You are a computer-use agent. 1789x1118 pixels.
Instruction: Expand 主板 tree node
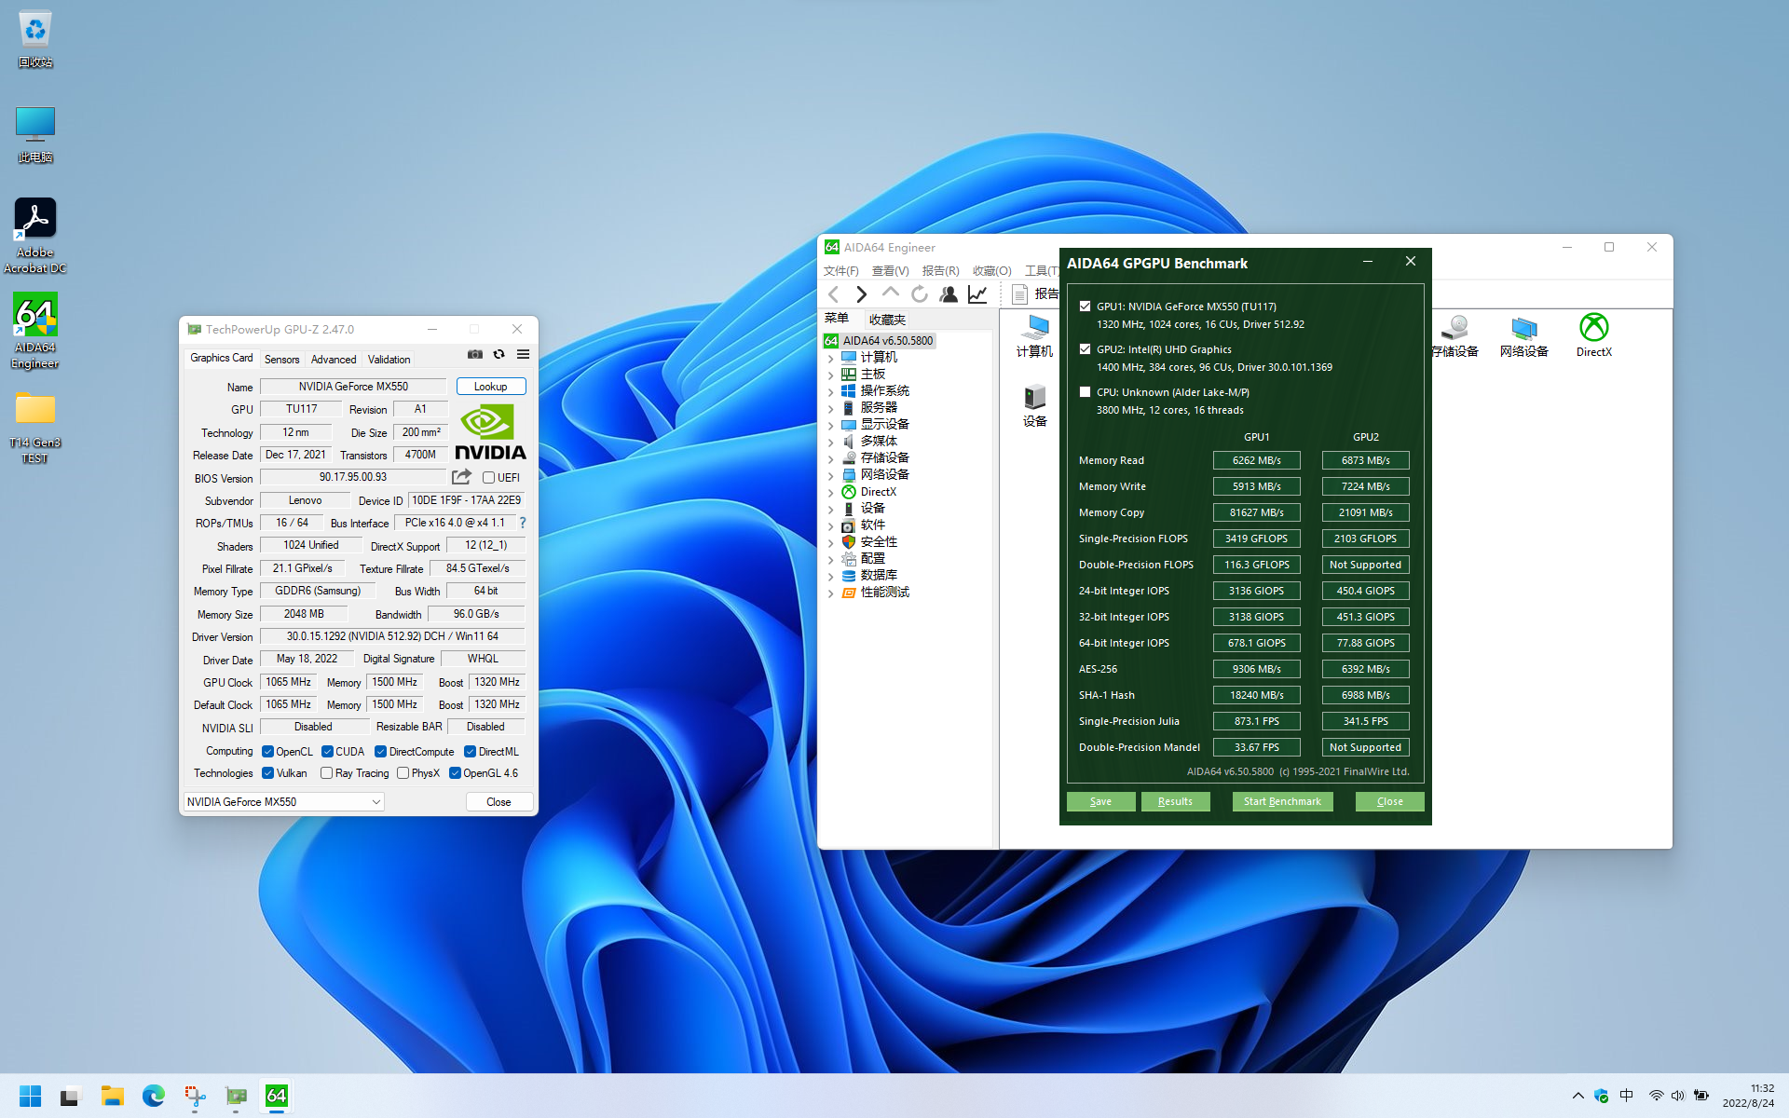831,375
